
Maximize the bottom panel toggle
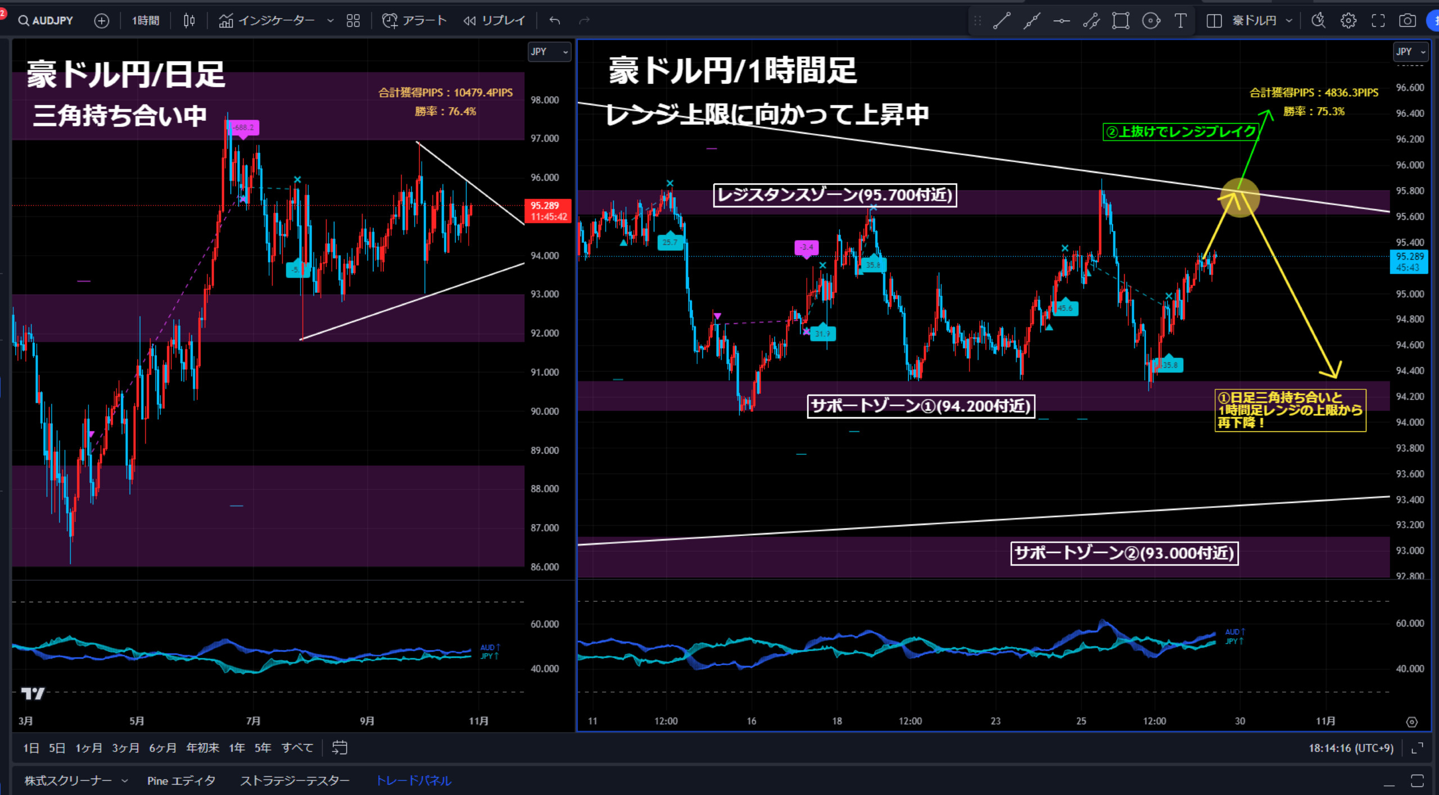click(x=1417, y=780)
